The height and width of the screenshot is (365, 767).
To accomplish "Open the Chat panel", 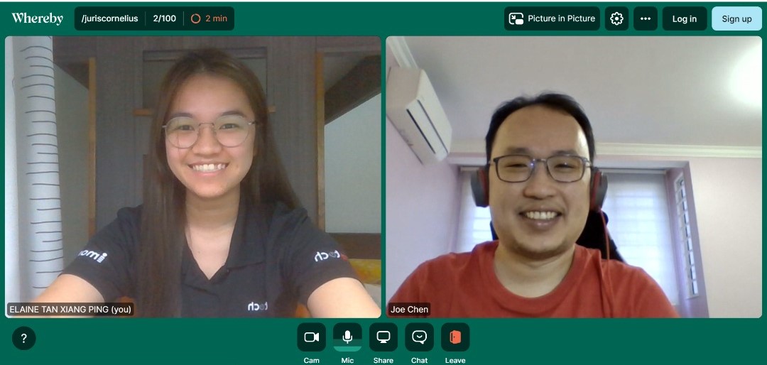I will [x=419, y=337].
